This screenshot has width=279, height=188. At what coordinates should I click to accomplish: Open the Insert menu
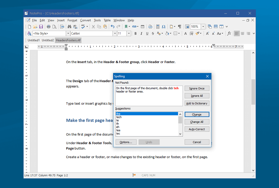61,20
